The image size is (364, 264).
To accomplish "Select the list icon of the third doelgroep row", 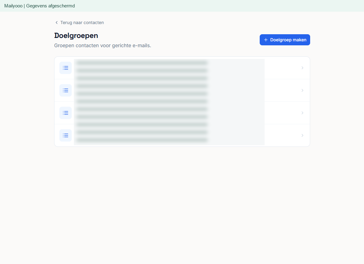I will point(66,113).
